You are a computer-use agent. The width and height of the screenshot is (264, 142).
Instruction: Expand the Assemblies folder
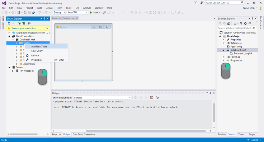point(16,64)
